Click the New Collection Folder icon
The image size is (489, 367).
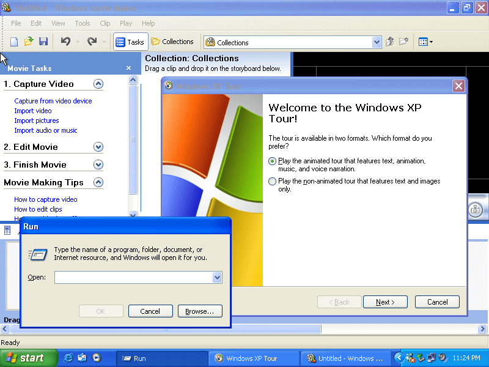[403, 42]
